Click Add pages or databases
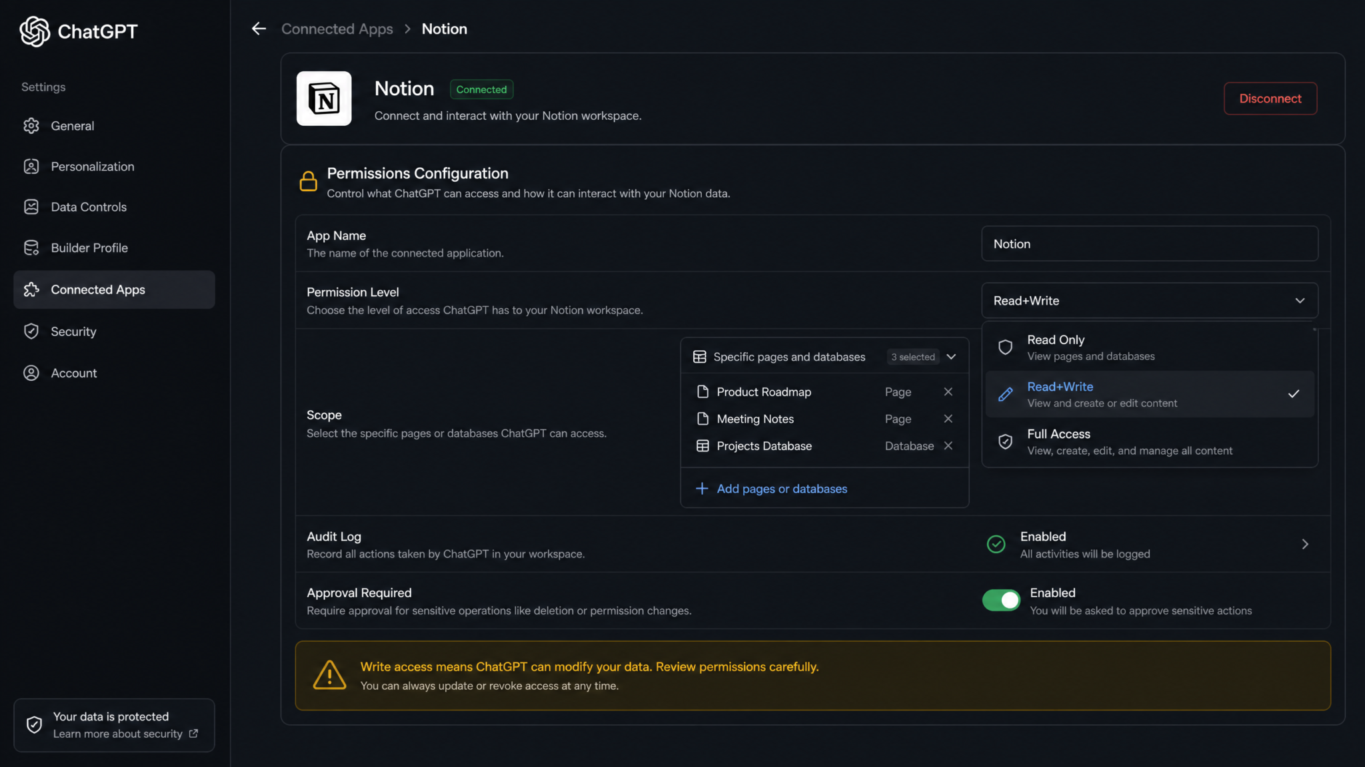Screen dimensions: 1365x767 pyautogui.click(x=771, y=489)
